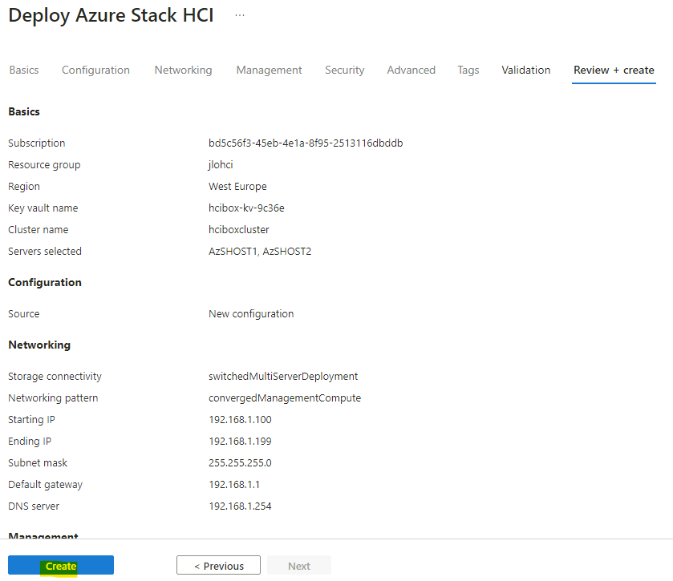Screen dimensions: 673x581
Task: Open the ellipsis menu beside the page title
Action: [x=240, y=15]
